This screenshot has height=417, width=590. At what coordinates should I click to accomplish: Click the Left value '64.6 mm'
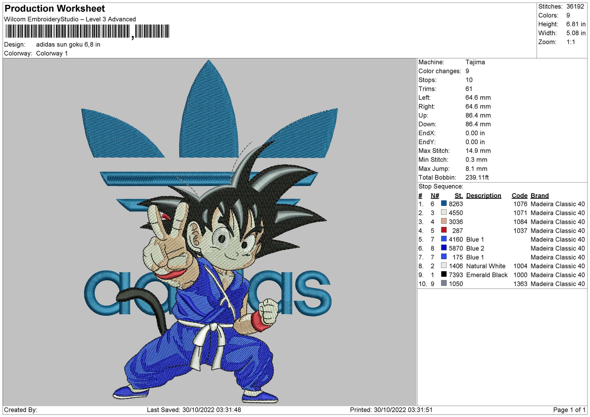point(478,98)
